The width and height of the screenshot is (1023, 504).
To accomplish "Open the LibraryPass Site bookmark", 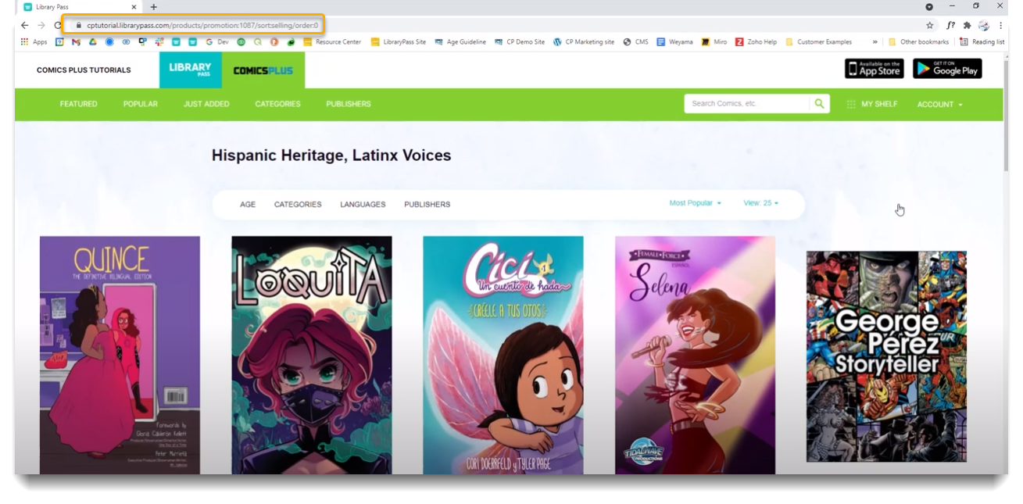I will coord(399,42).
